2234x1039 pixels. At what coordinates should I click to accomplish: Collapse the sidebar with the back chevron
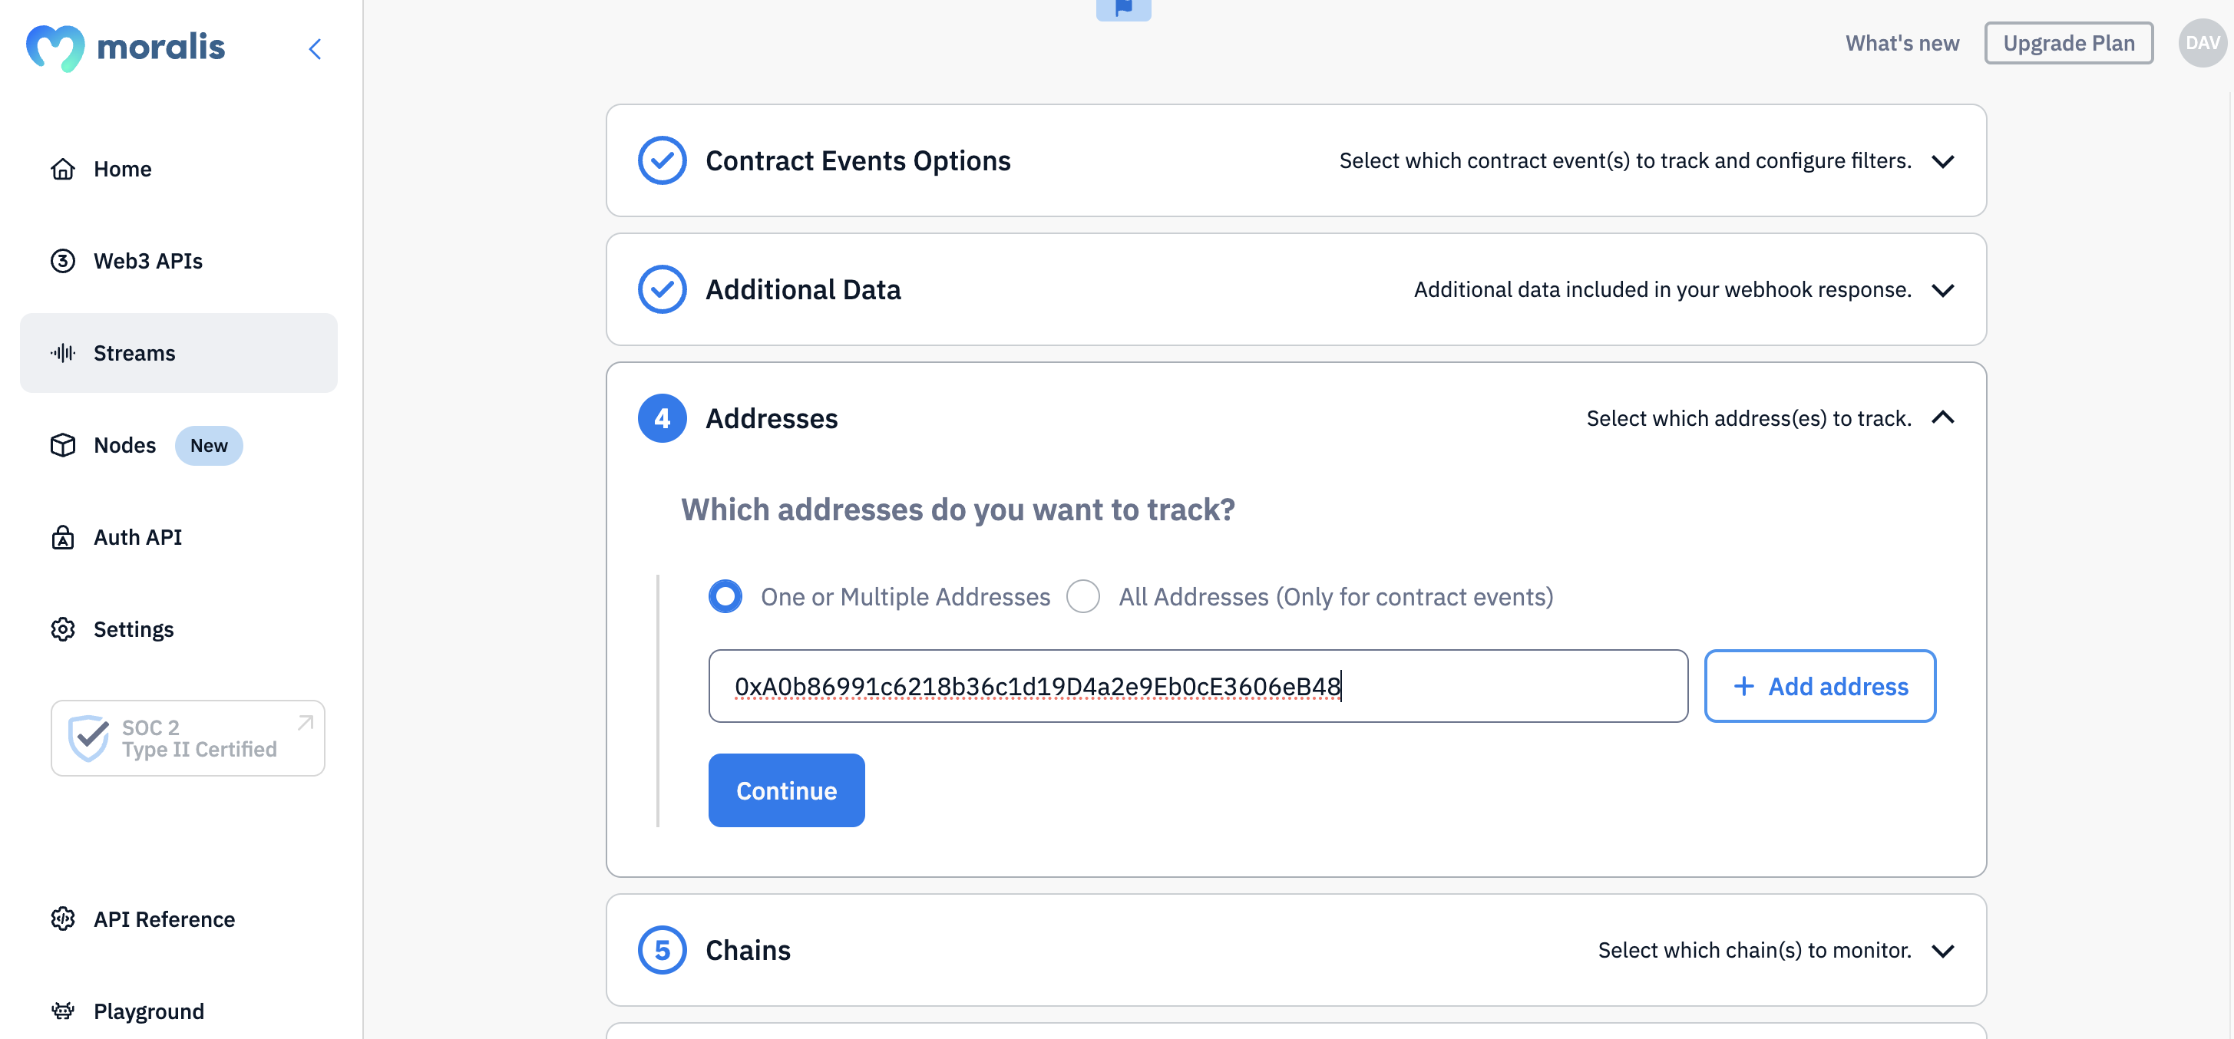tap(315, 48)
